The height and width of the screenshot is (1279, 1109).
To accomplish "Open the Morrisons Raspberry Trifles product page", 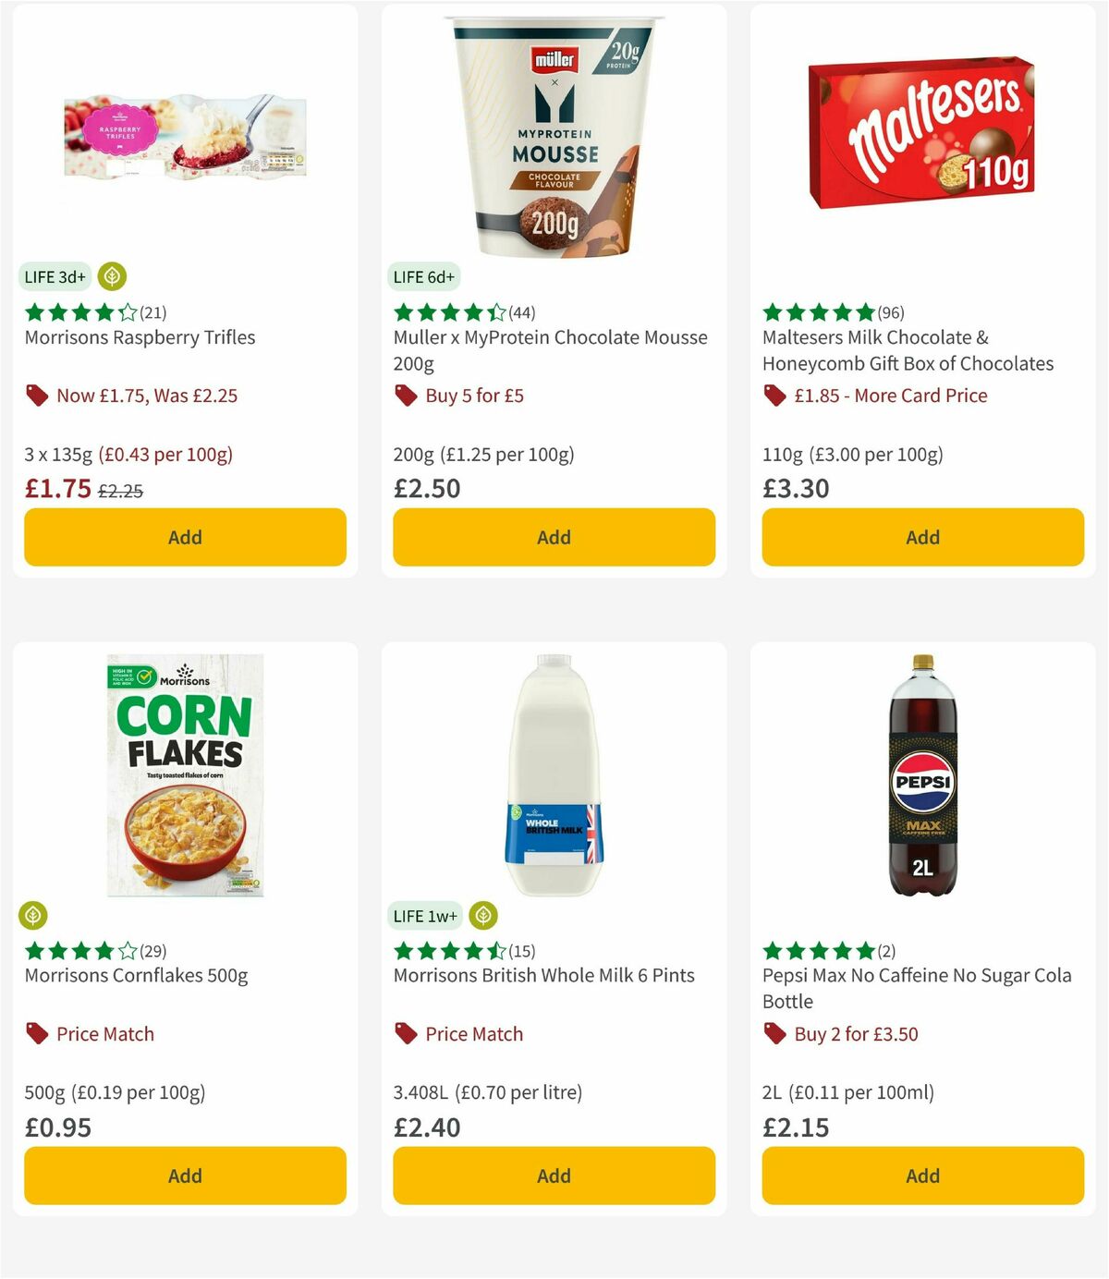I will pos(139,337).
